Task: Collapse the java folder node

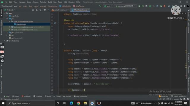Action: coord(7,19)
